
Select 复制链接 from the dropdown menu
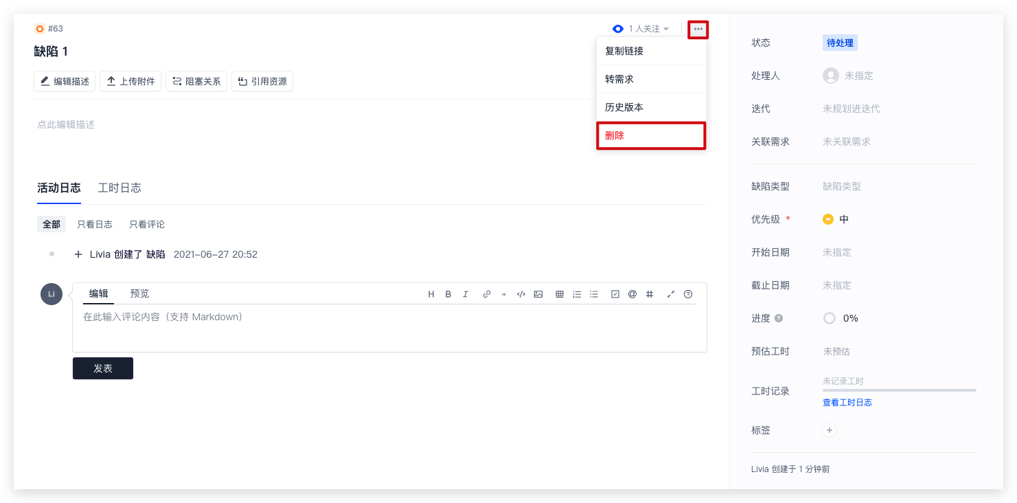coord(651,51)
